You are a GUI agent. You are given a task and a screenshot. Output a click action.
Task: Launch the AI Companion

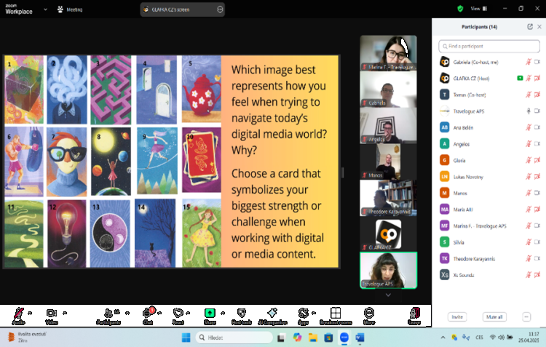pos(272,314)
